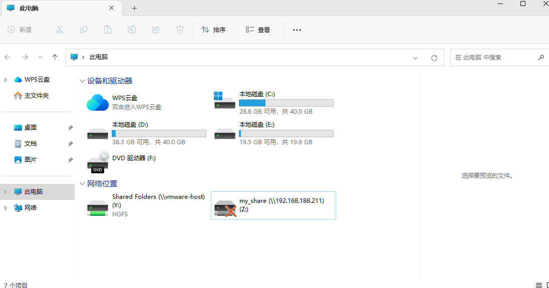Unpin 桌面 using its pin icon

pyautogui.click(x=70, y=128)
